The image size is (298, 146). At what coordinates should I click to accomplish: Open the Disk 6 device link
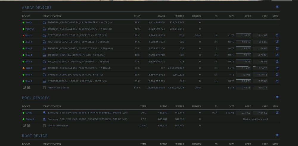29,68
